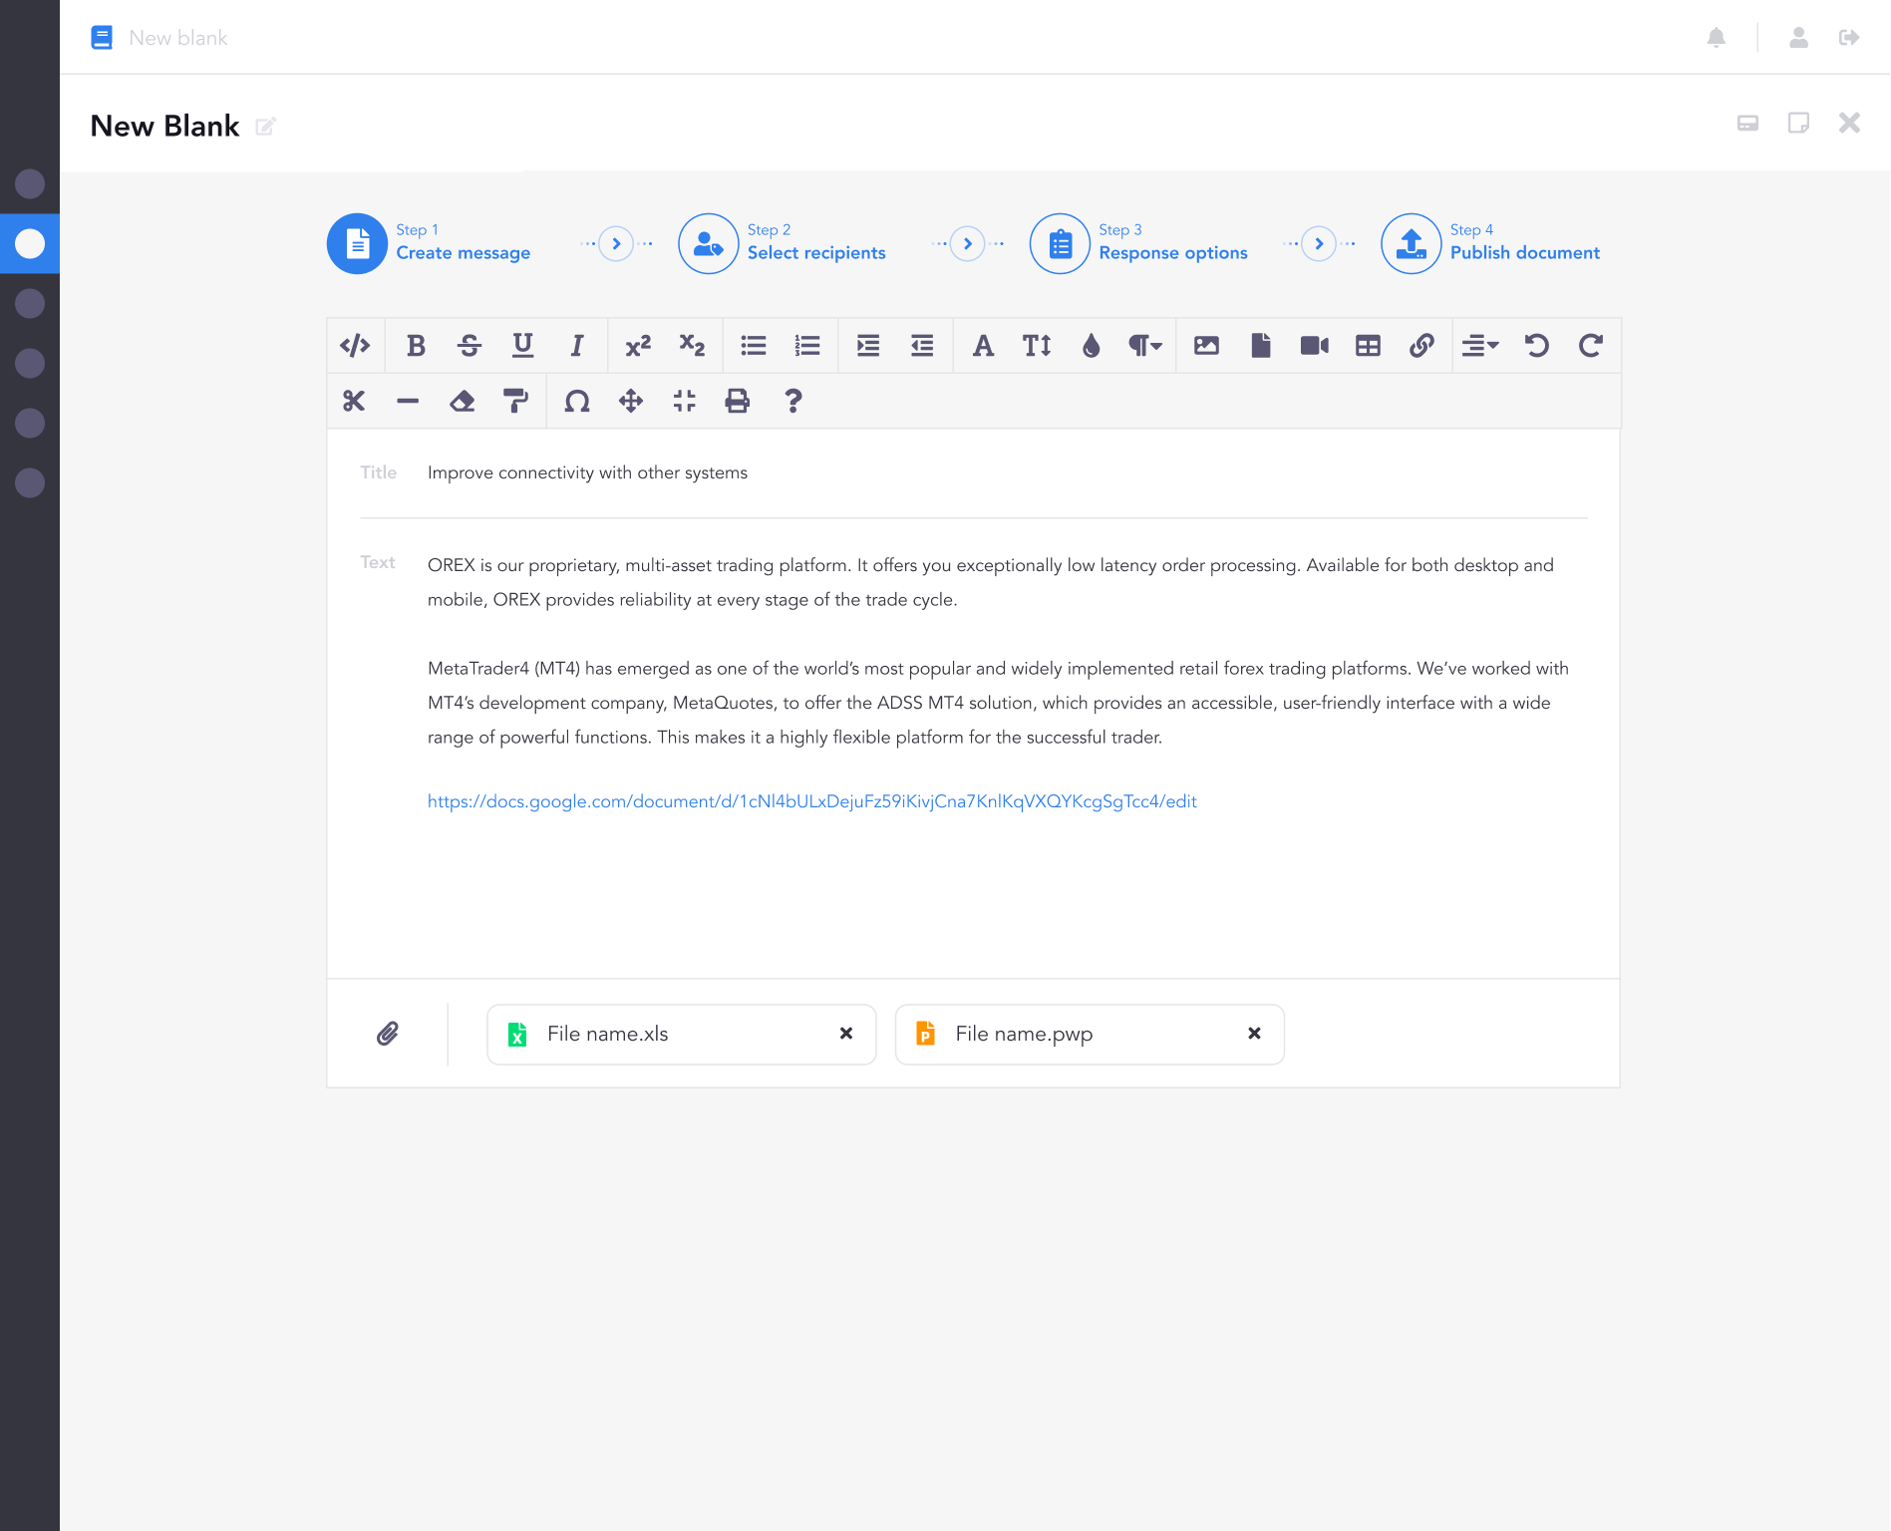Remove the File name.xls attachment

[x=846, y=1034]
